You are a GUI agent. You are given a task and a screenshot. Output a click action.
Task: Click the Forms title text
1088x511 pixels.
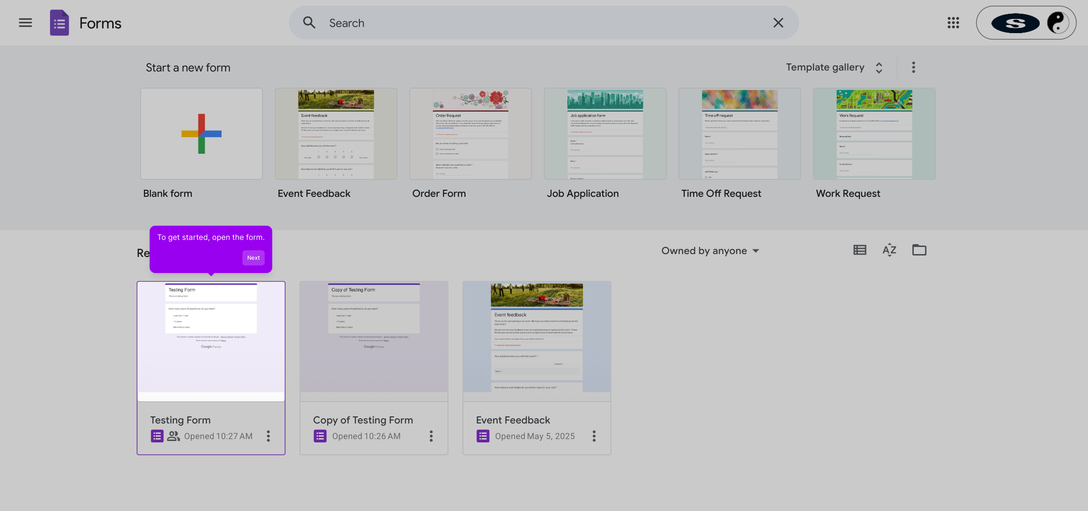point(100,23)
